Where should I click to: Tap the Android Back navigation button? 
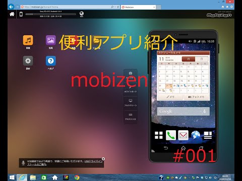[166, 148]
